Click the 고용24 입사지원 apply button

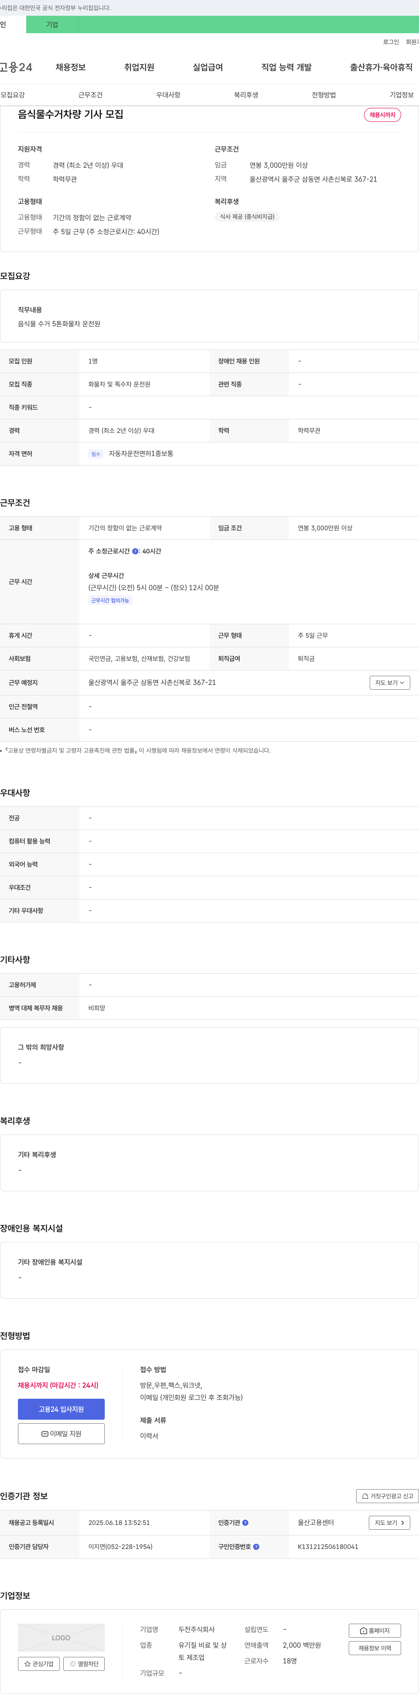[x=61, y=1409]
